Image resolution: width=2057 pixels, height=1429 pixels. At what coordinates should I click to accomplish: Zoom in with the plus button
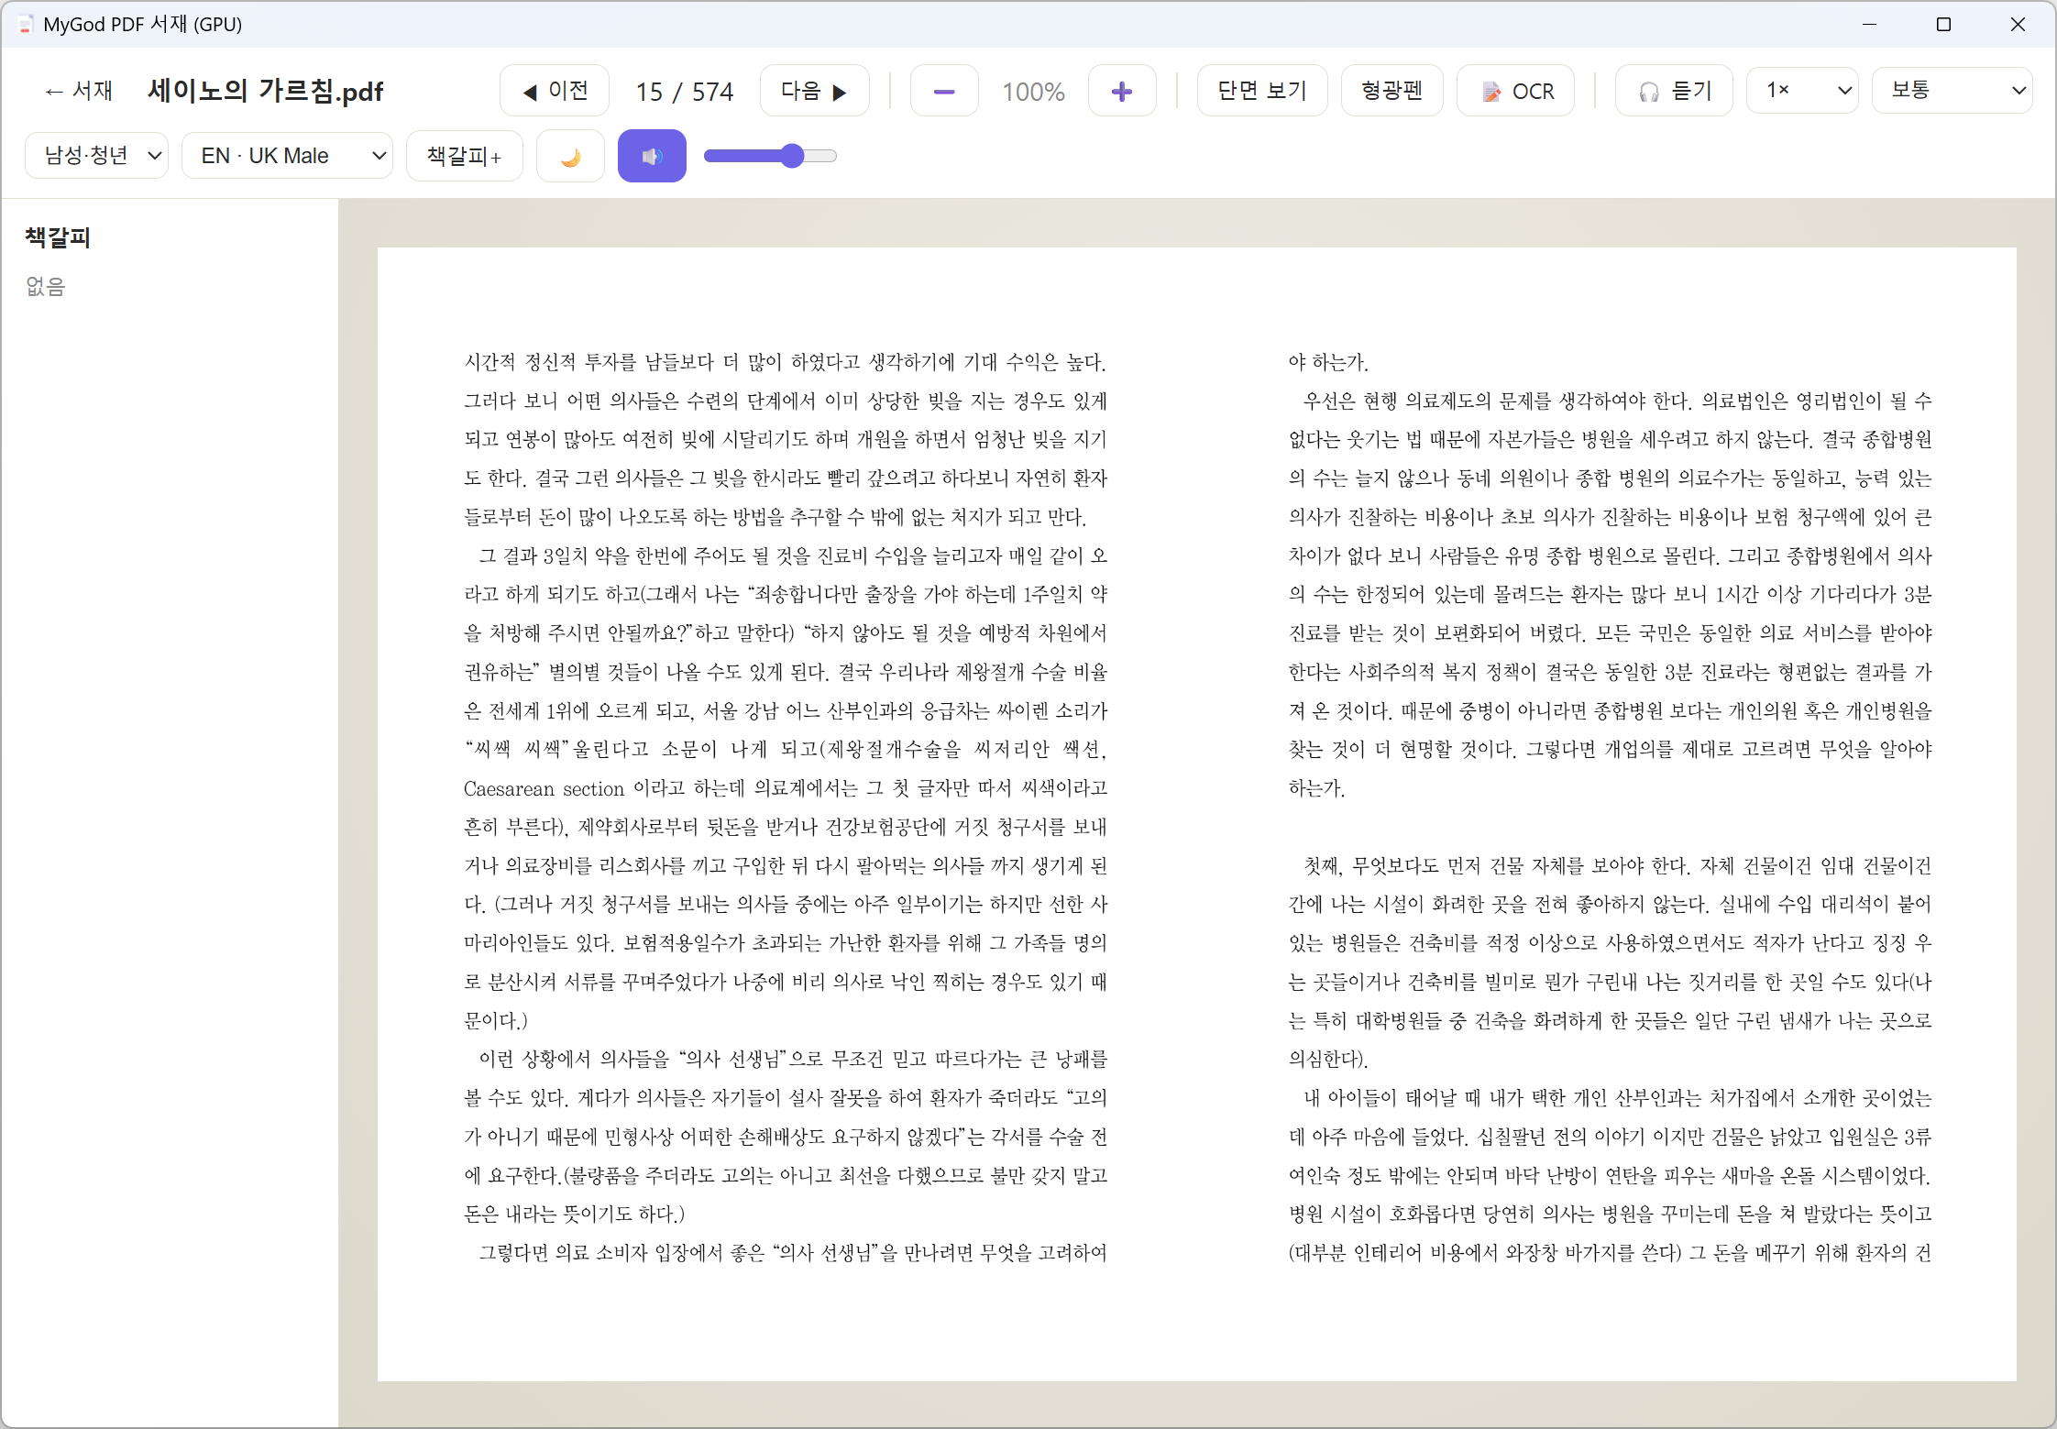click(x=1122, y=91)
